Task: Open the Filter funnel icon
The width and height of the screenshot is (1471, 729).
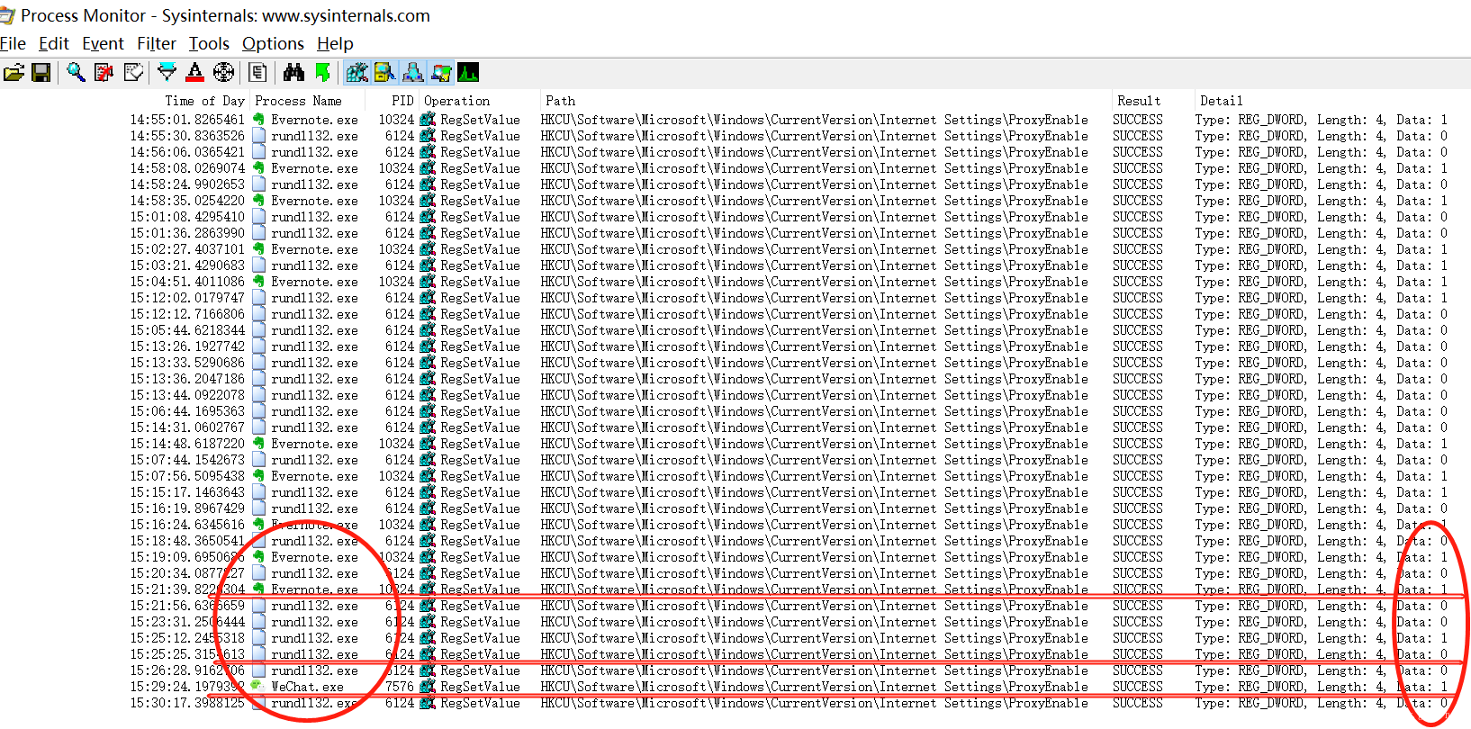Action: pos(167,73)
